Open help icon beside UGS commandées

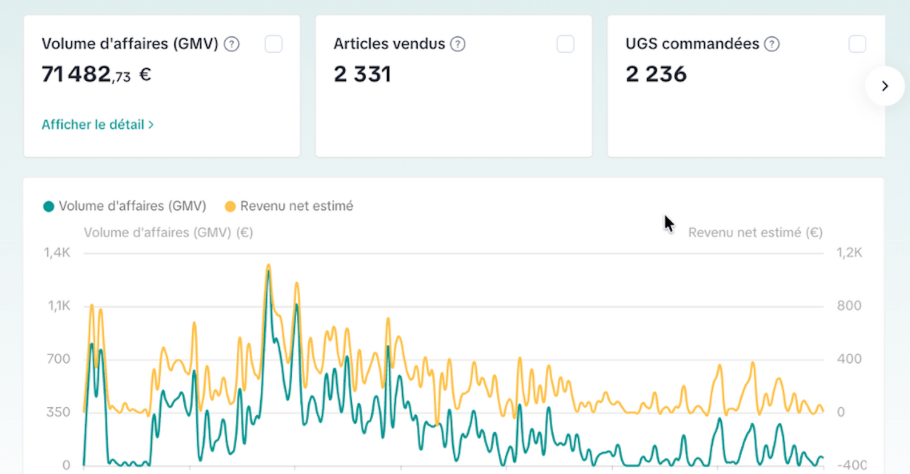pyautogui.click(x=772, y=44)
